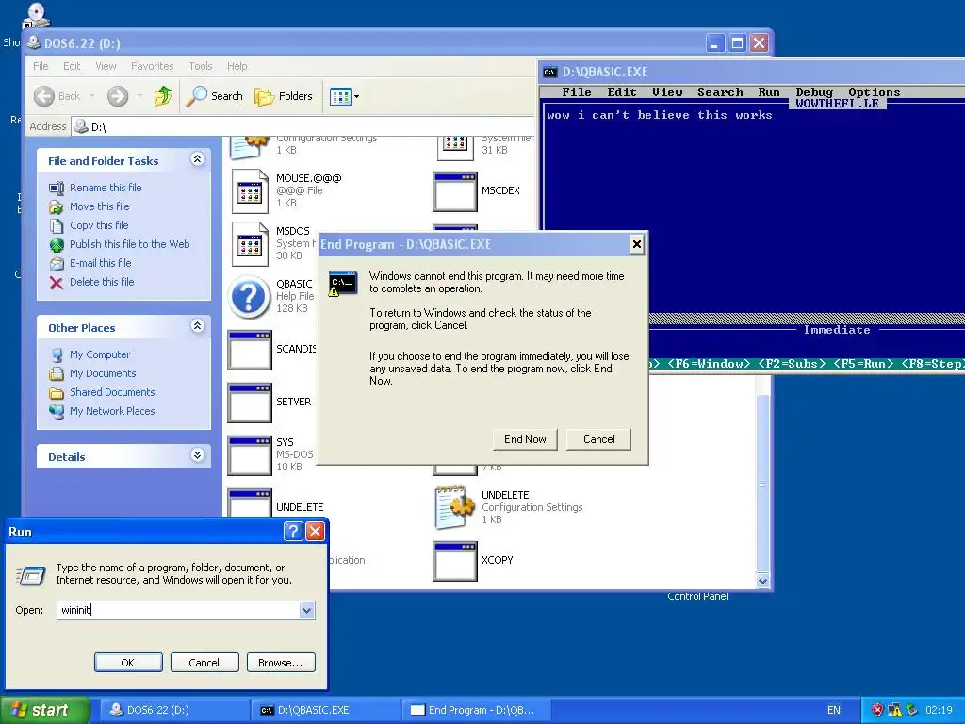Select the MSCDEX program icon
Viewport: 965px width, 724px height.
click(455, 191)
